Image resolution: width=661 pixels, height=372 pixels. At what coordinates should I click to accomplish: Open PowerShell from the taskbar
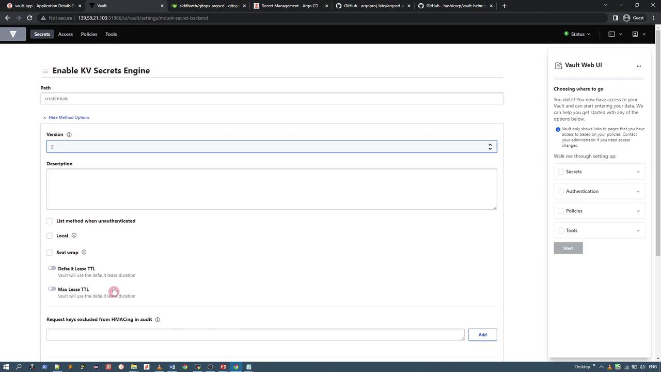[x=44, y=367]
